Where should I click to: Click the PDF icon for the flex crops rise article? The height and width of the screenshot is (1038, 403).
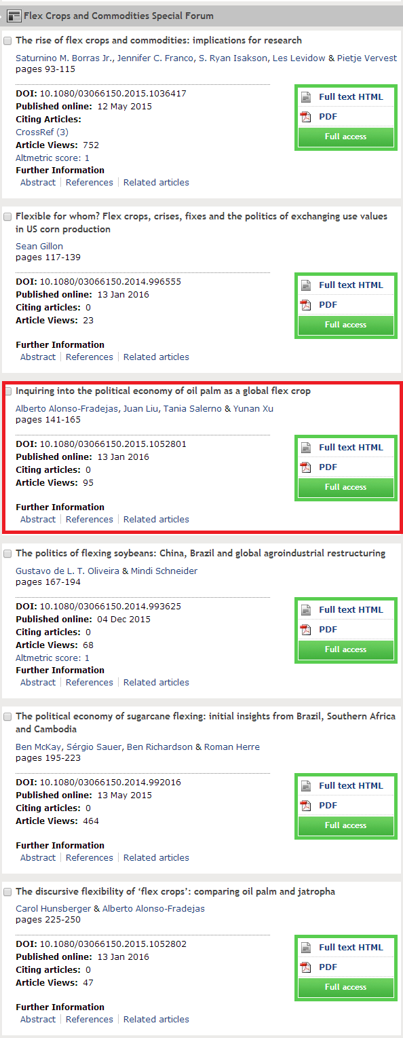click(306, 117)
